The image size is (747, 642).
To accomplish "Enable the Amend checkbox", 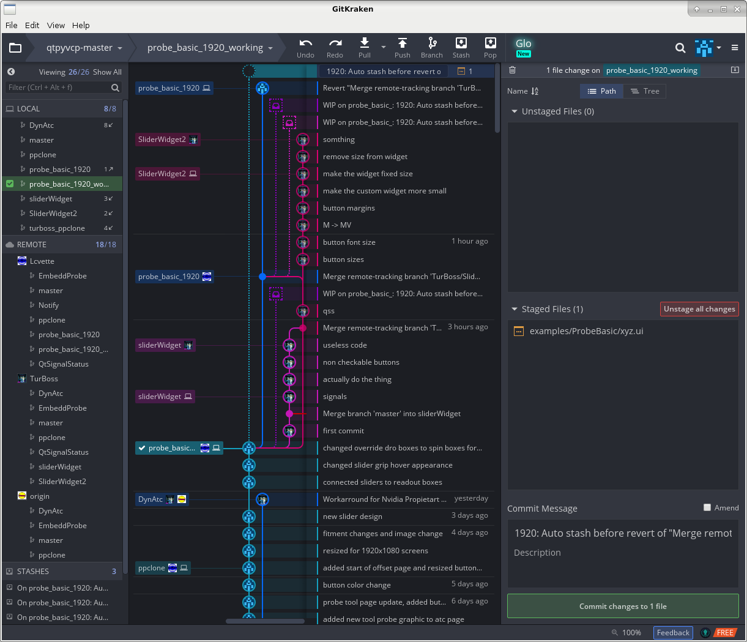I will [x=707, y=507].
